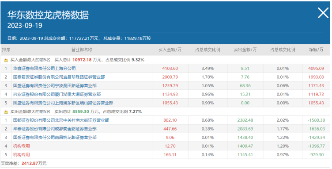Screen dimensions: 332x169
Task: Click the 2023-09-19 date under the title
Action: point(25,26)
